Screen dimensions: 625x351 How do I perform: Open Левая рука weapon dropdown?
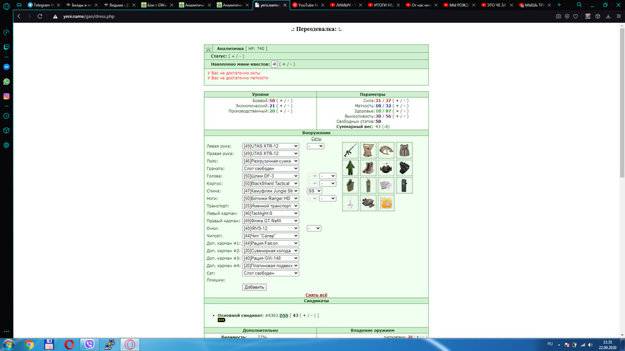[270, 146]
